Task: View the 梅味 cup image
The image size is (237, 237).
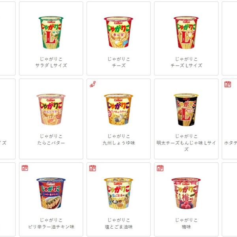Action: (x=186, y=193)
